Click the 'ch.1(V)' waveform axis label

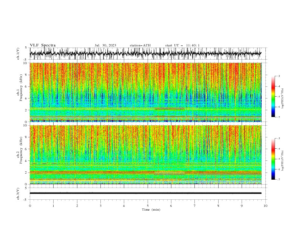point(18,54)
